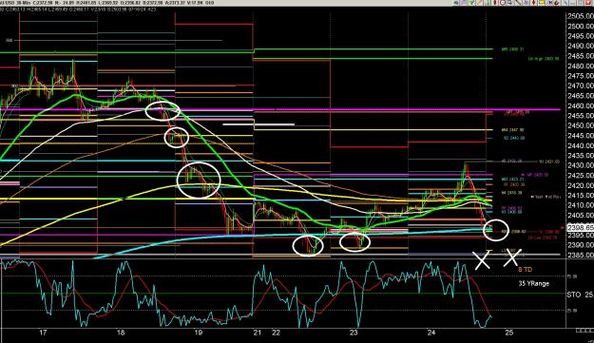Click the 2460.00 price axis label

pyautogui.click(x=581, y=105)
